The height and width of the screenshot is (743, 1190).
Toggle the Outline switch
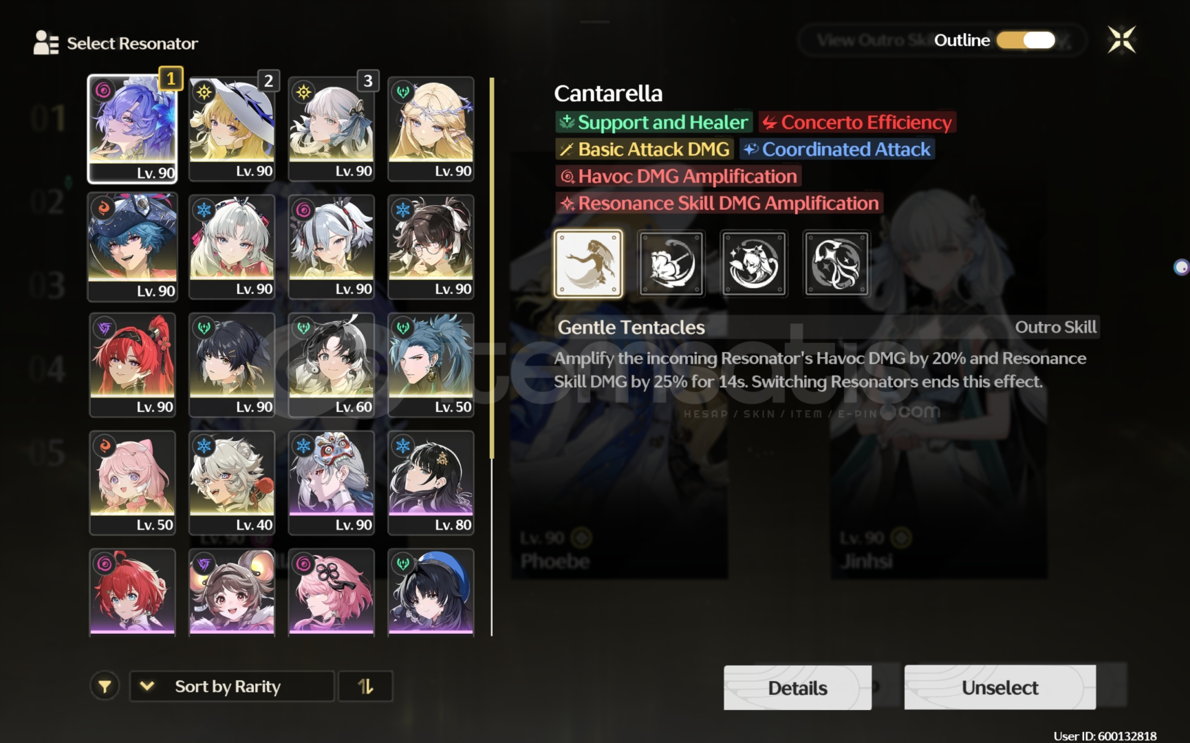(x=1026, y=40)
